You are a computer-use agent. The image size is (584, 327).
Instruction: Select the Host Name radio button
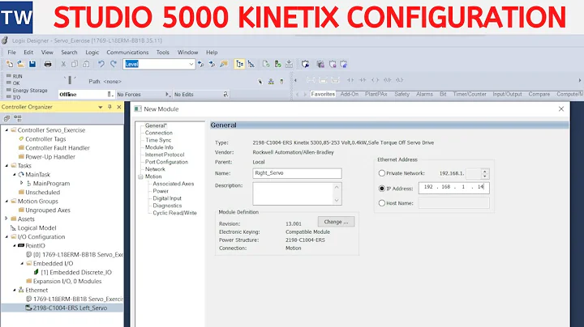[x=382, y=203]
